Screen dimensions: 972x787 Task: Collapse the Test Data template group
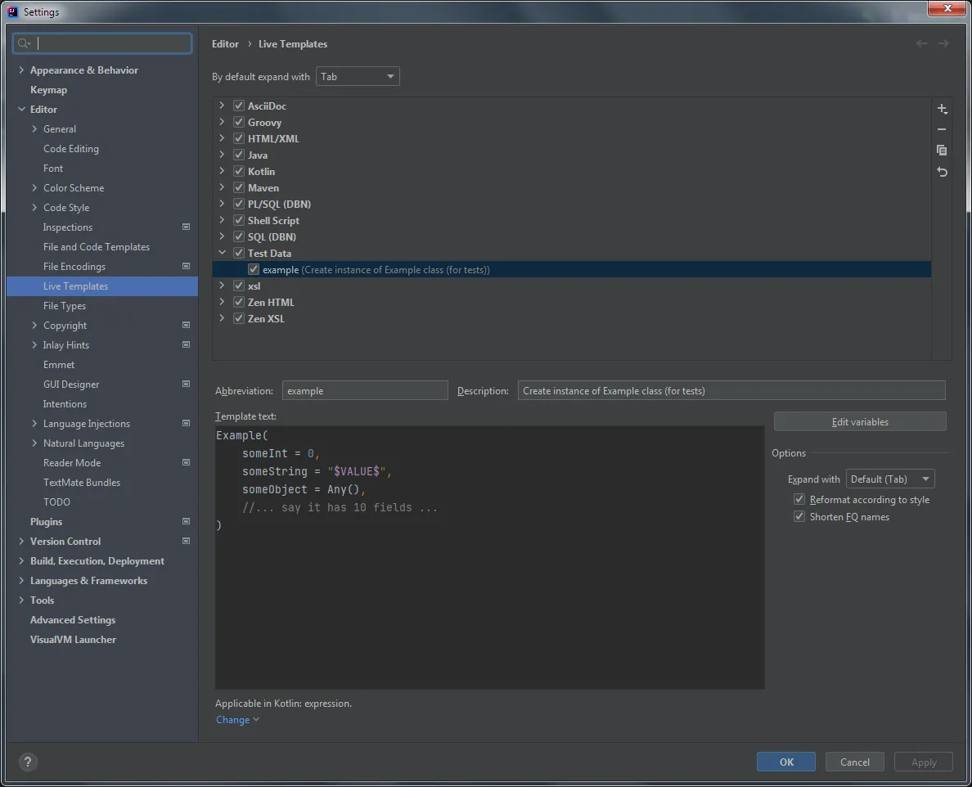coord(222,254)
